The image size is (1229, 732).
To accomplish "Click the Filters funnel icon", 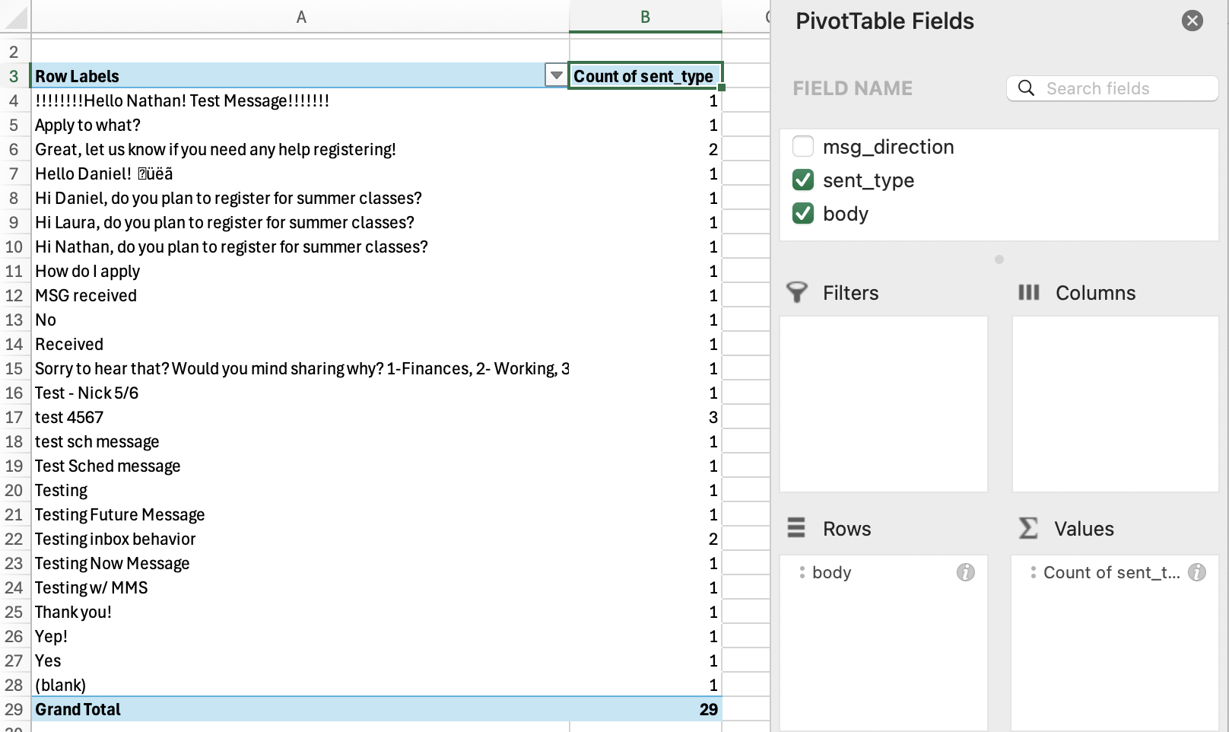I will [x=796, y=293].
